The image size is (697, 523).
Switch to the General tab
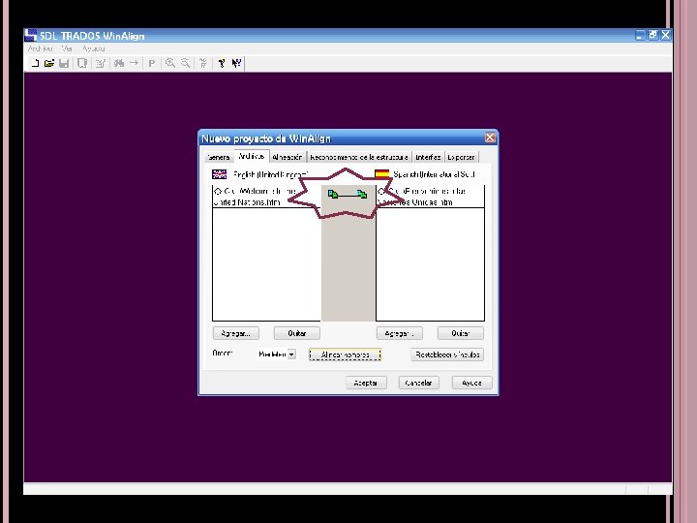point(218,157)
